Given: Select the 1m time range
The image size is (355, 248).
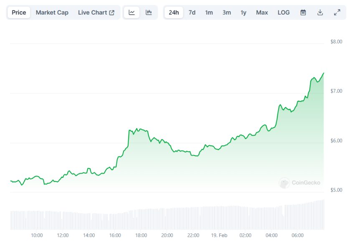Looking at the screenshot, I should [209, 13].
